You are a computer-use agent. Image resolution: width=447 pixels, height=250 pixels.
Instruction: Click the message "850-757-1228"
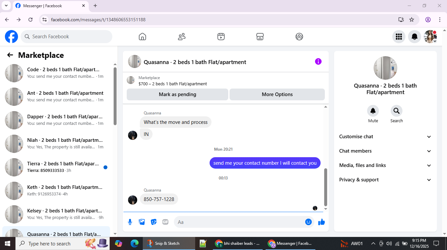pos(159,199)
